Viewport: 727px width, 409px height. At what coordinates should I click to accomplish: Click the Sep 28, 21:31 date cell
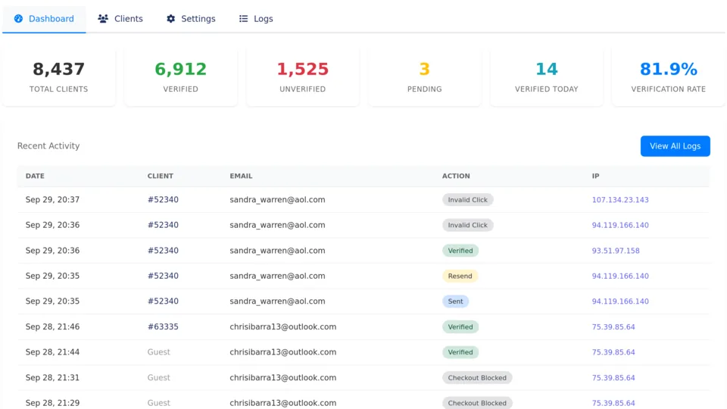pyautogui.click(x=52, y=378)
